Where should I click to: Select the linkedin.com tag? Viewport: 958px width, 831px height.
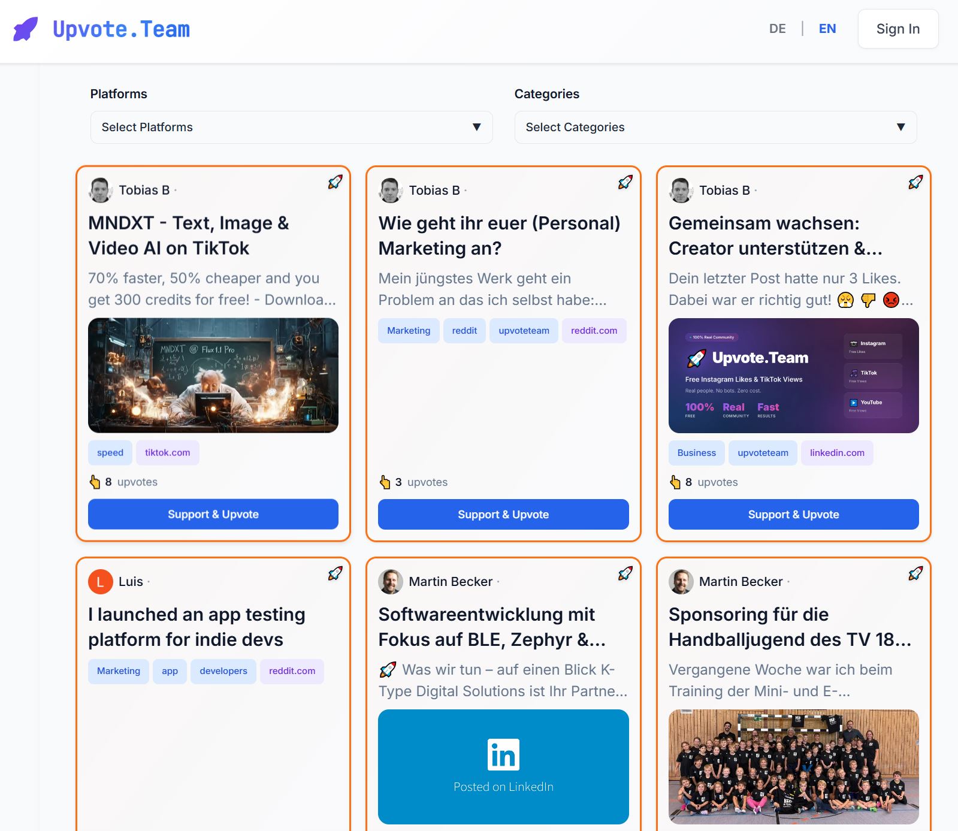coord(836,453)
